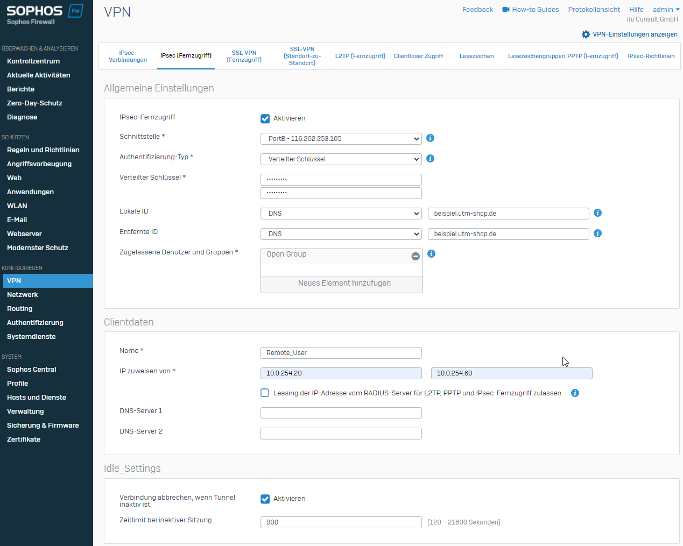Click info icon beside Authentifizierung-Typ dropdown

[x=430, y=159]
